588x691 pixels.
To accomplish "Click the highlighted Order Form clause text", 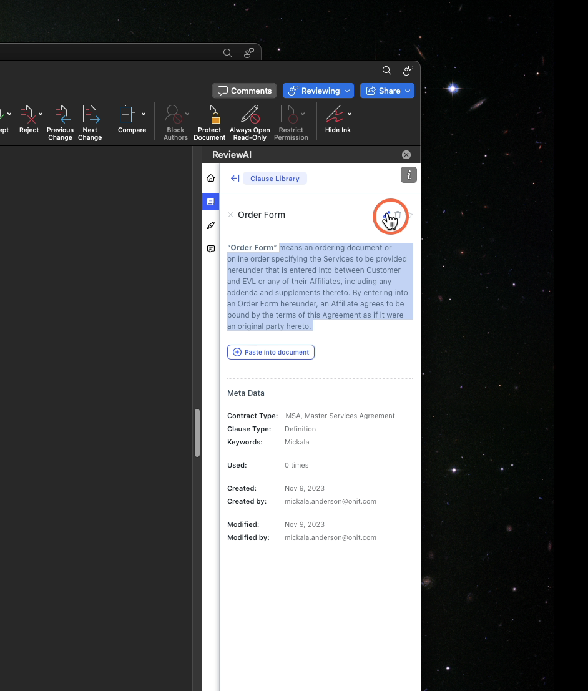I will tap(320, 287).
